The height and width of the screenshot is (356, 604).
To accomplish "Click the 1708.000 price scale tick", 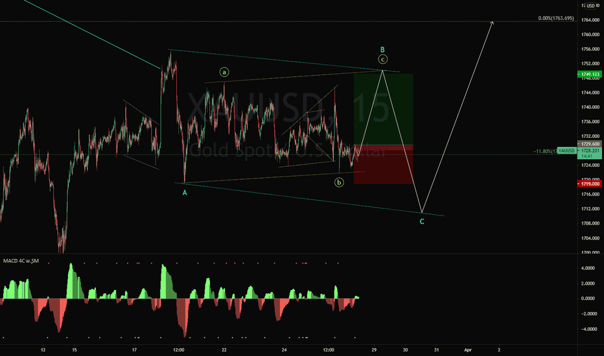I will tap(590, 223).
